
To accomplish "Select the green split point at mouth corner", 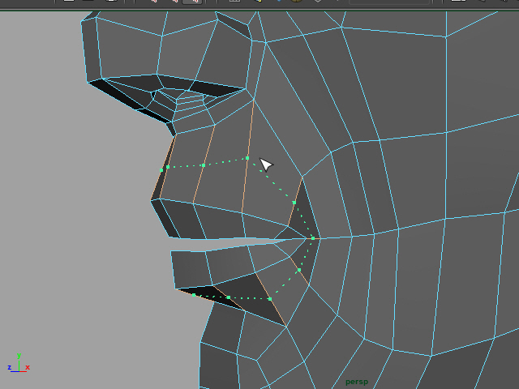I will click(x=313, y=238).
